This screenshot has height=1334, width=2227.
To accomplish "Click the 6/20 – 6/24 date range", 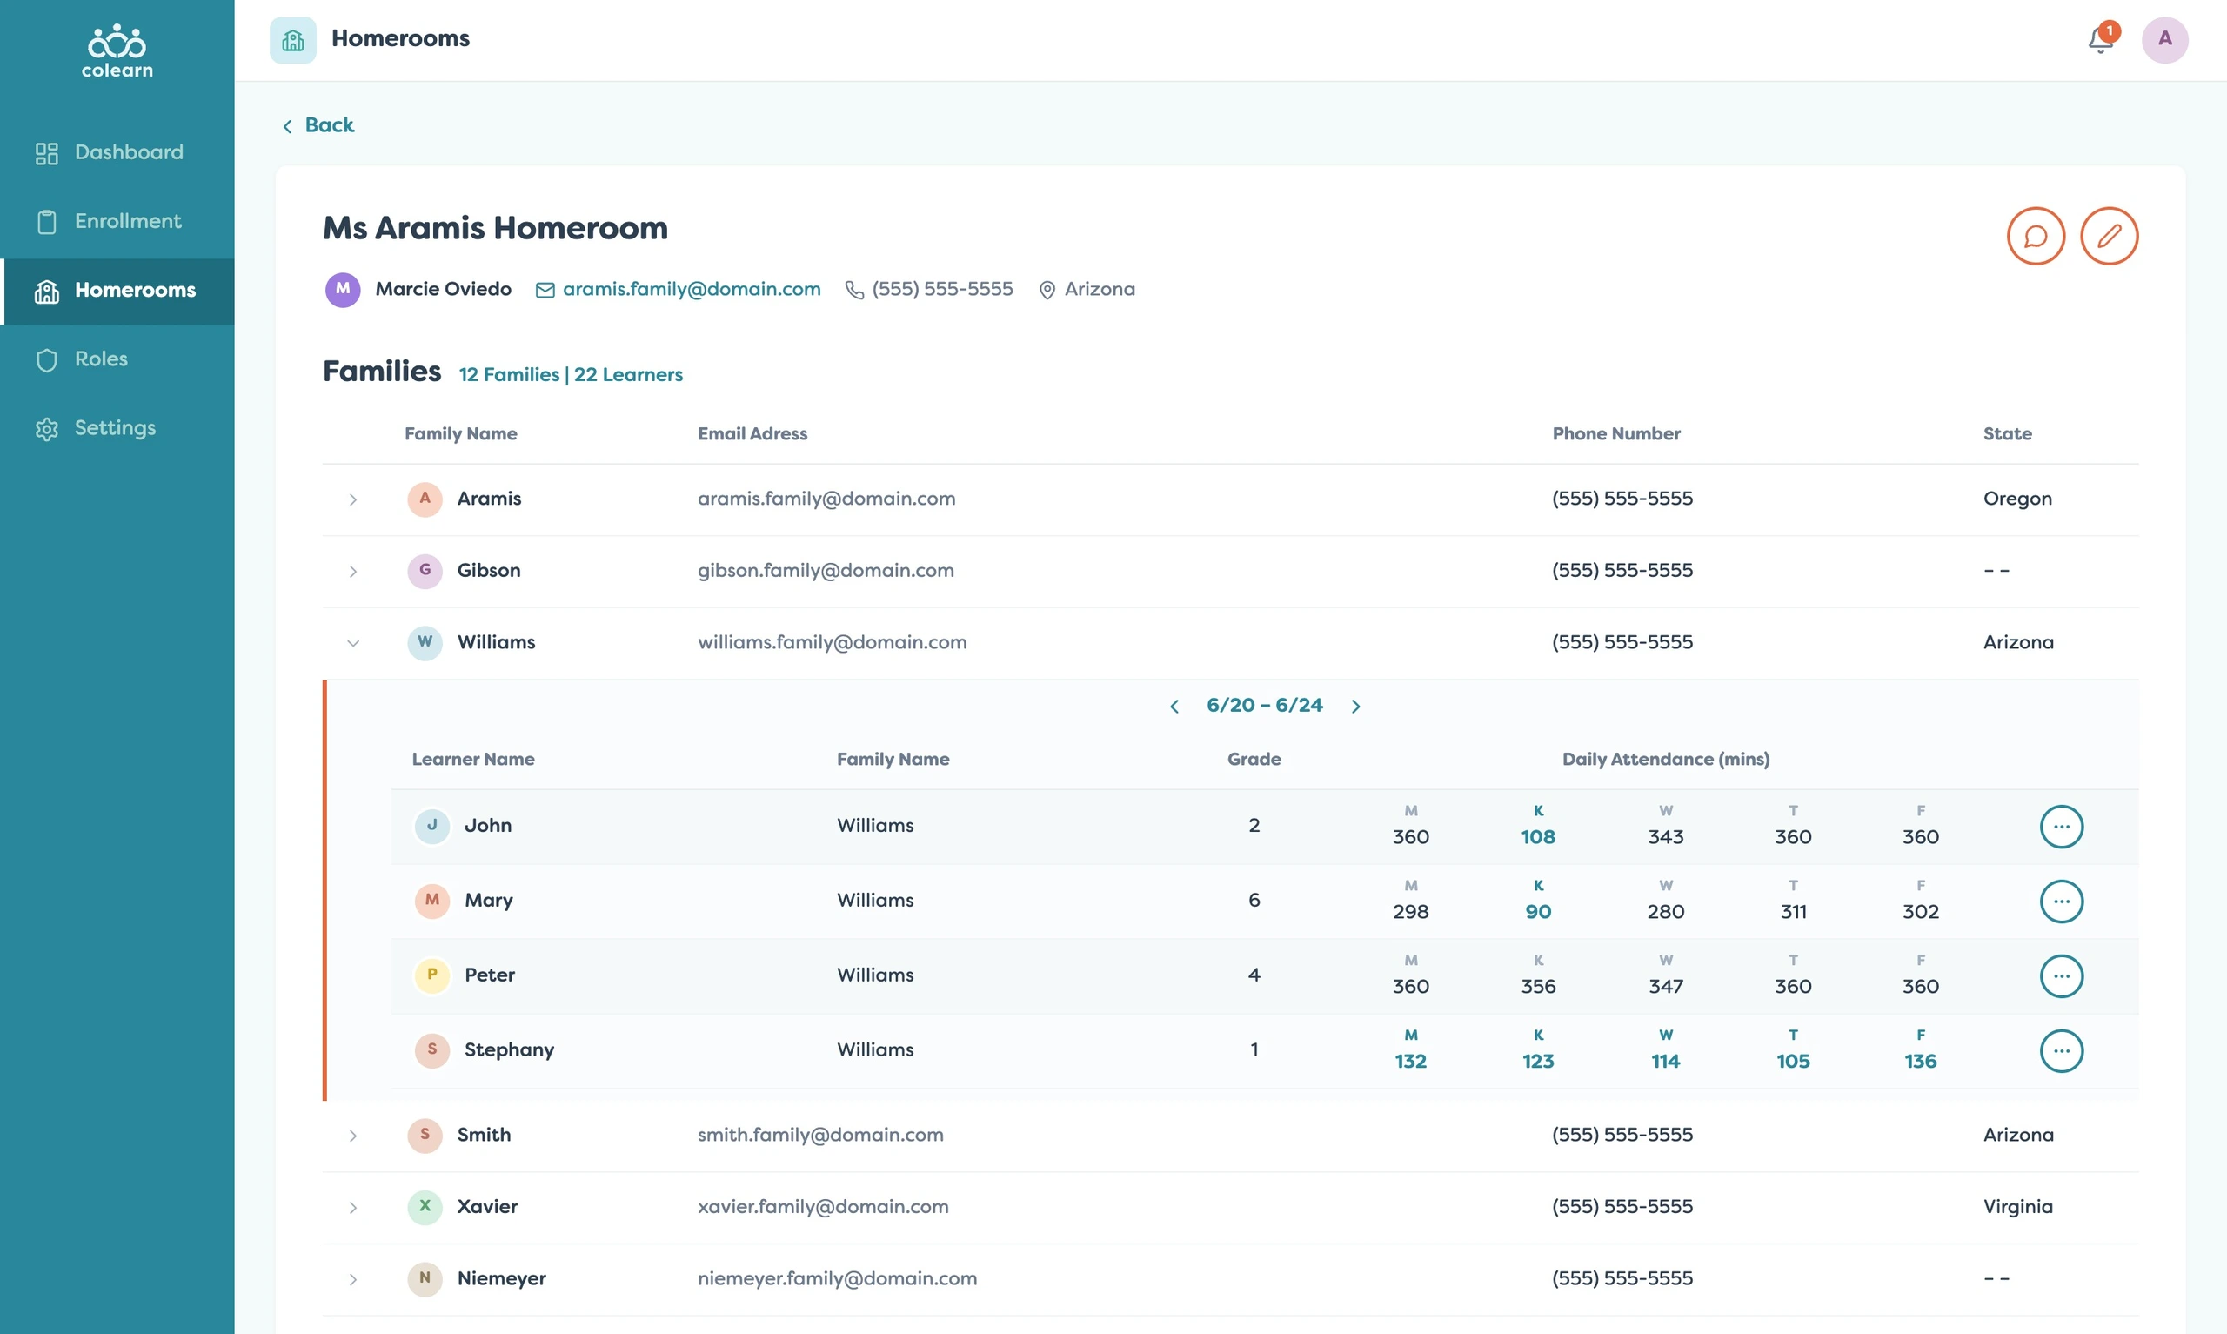I will (x=1265, y=706).
